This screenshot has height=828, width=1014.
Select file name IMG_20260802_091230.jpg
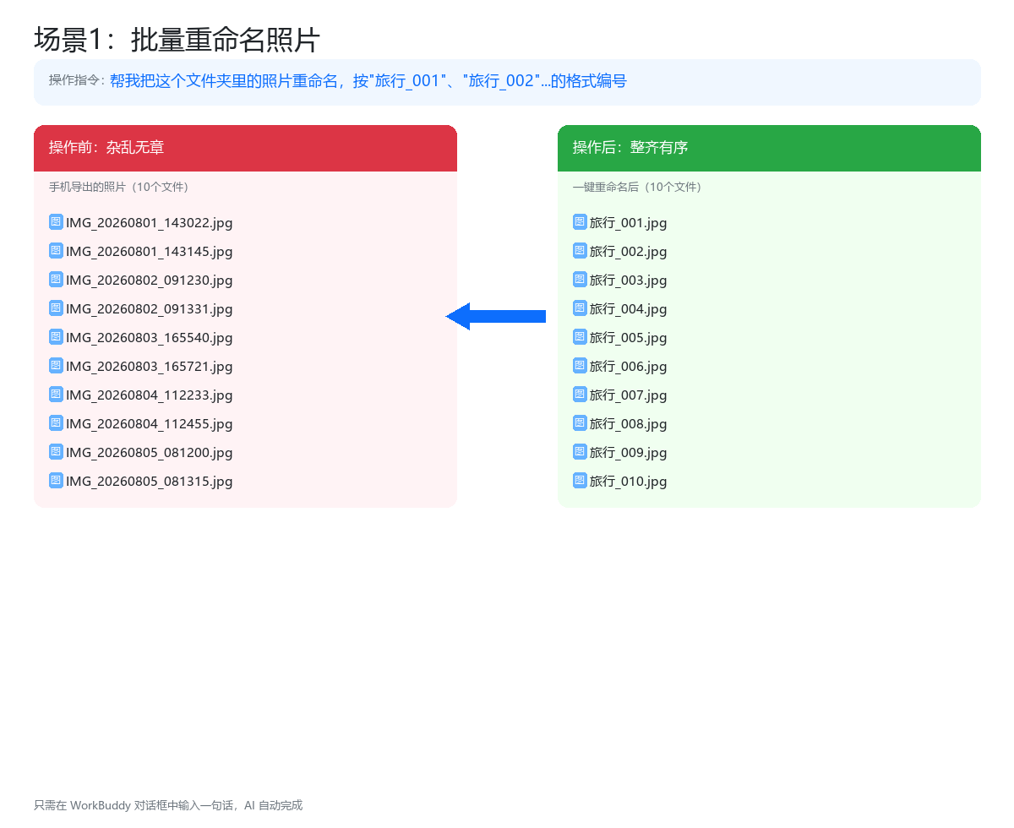click(150, 281)
